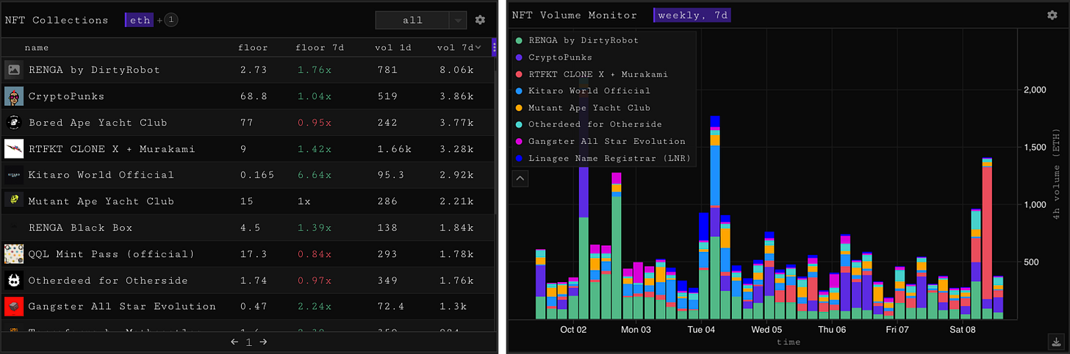Image resolution: width=1070 pixels, height=354 pixels.
Task: Click the Tue 04 time axis label
Action: (x=700, y=330)
